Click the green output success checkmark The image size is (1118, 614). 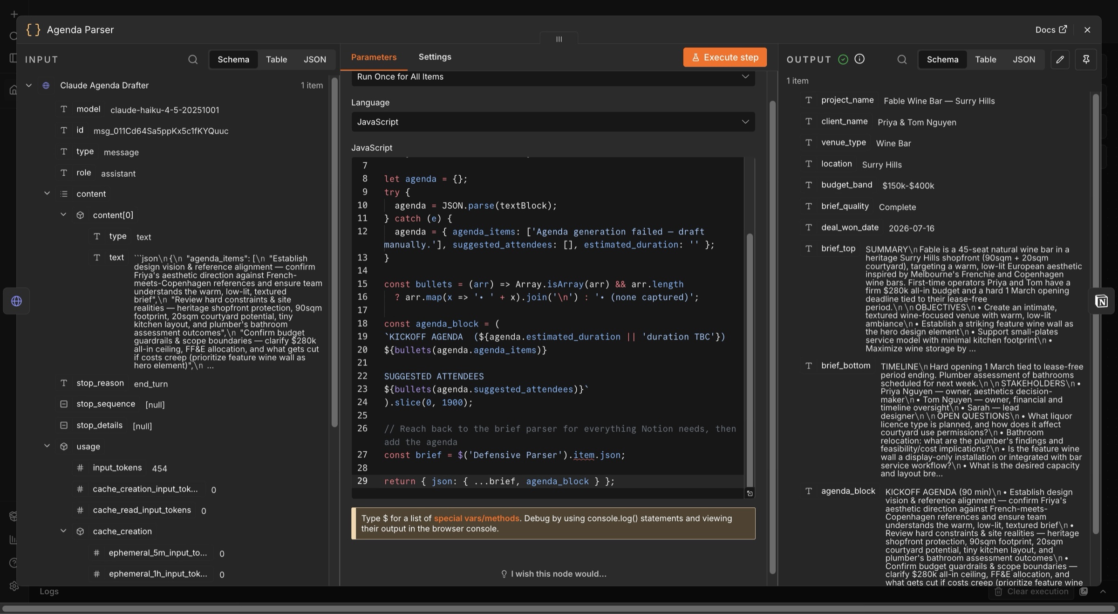pyautogui.click(x=843, y=59)
